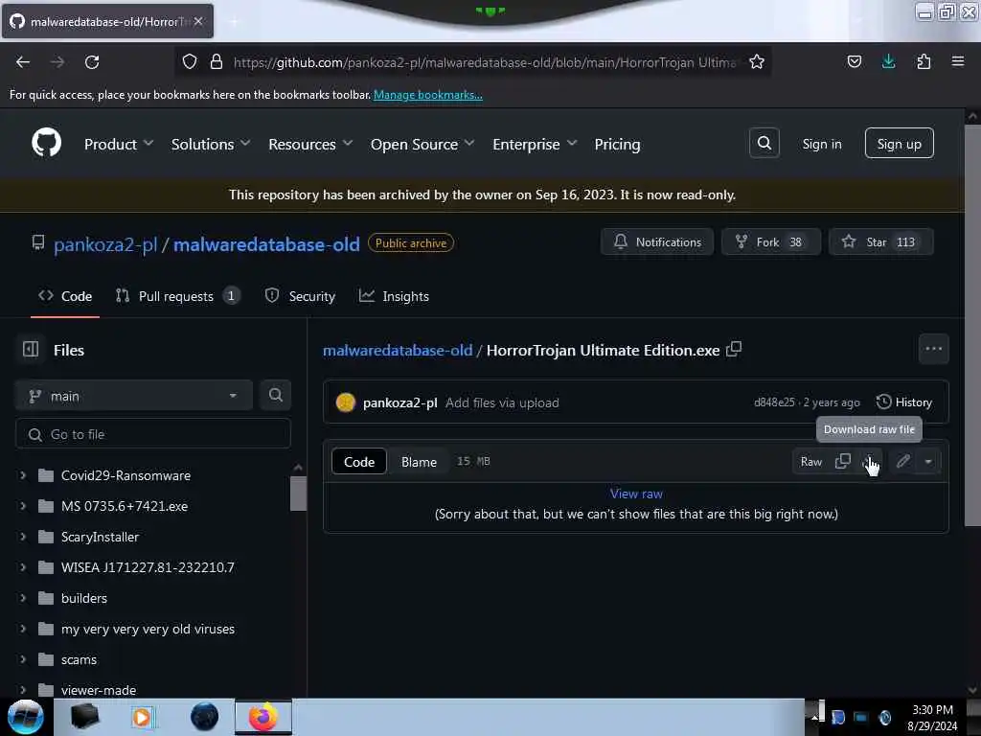The height and width of the screenshot is (736, 981).
Task: Open the Firefox downloads arrow
Action: pyautogui.click(x=888, y=61)
